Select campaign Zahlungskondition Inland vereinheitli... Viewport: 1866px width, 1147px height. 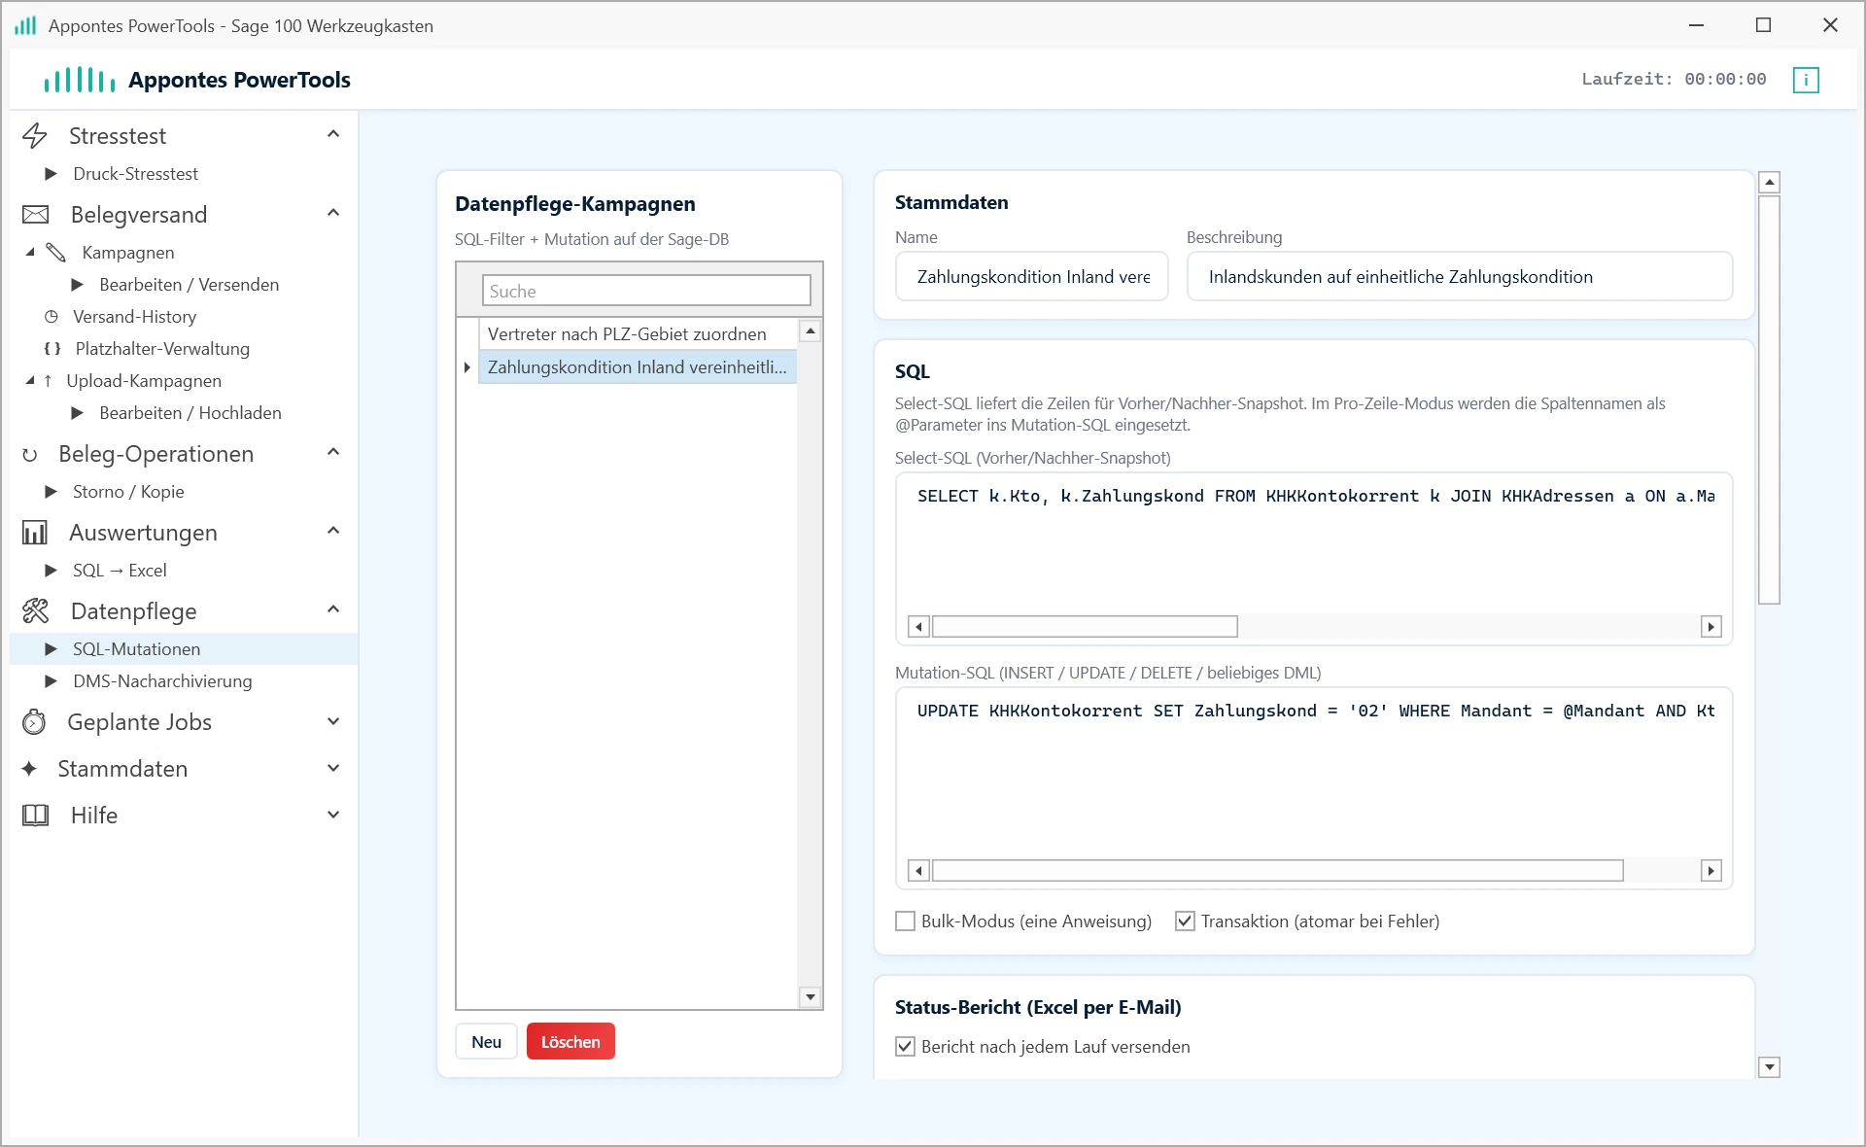tap(638, 367)
